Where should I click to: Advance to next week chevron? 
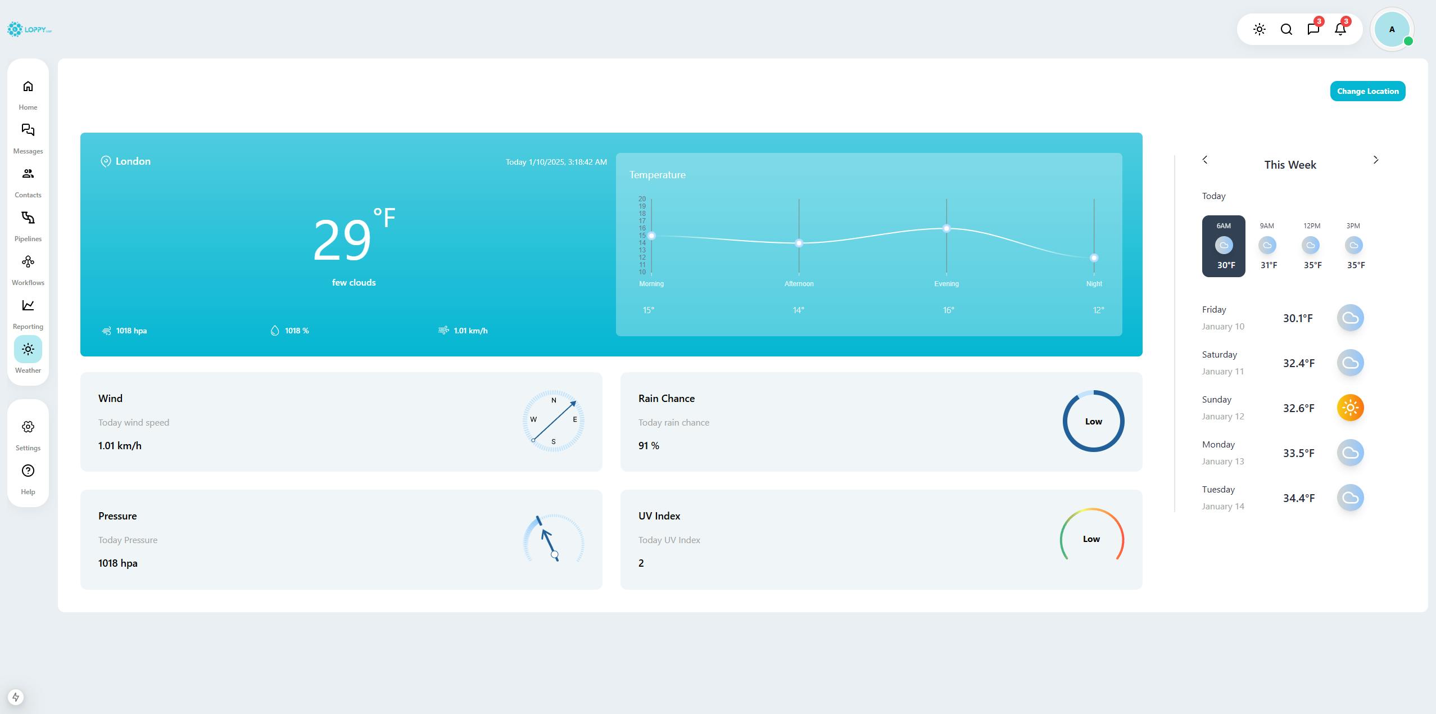pyautogui.click(x=1375, y=160)
